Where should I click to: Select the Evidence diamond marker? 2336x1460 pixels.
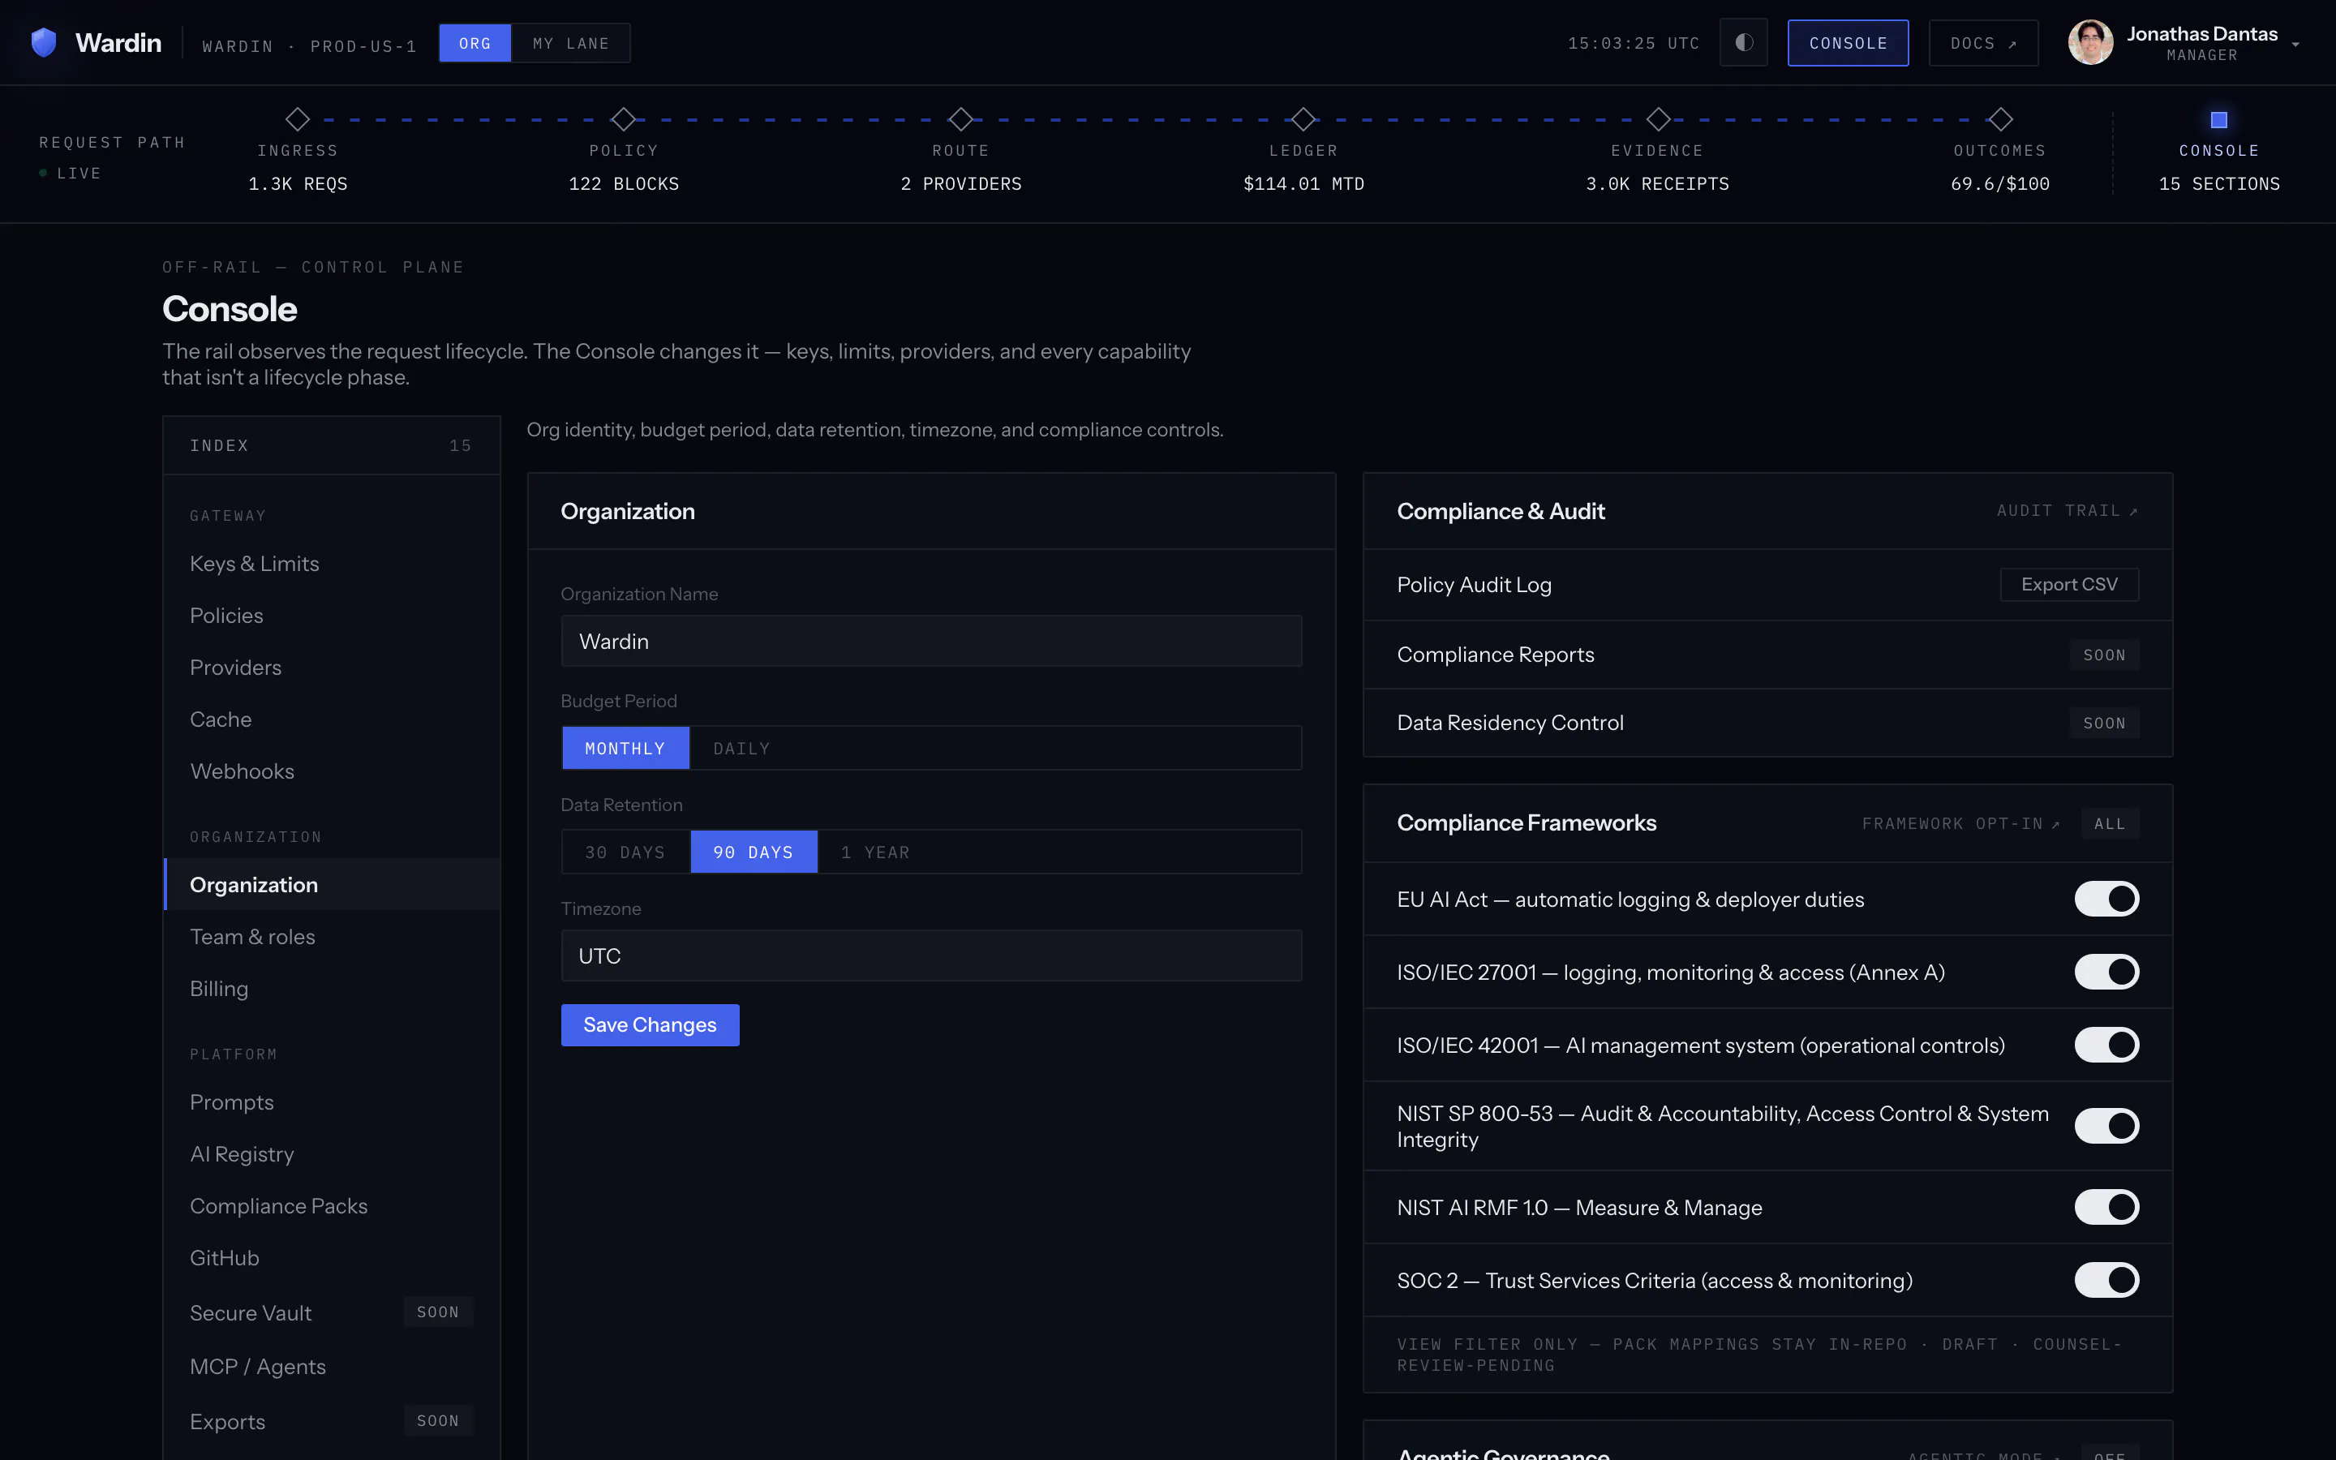[x=1657, y=118]
